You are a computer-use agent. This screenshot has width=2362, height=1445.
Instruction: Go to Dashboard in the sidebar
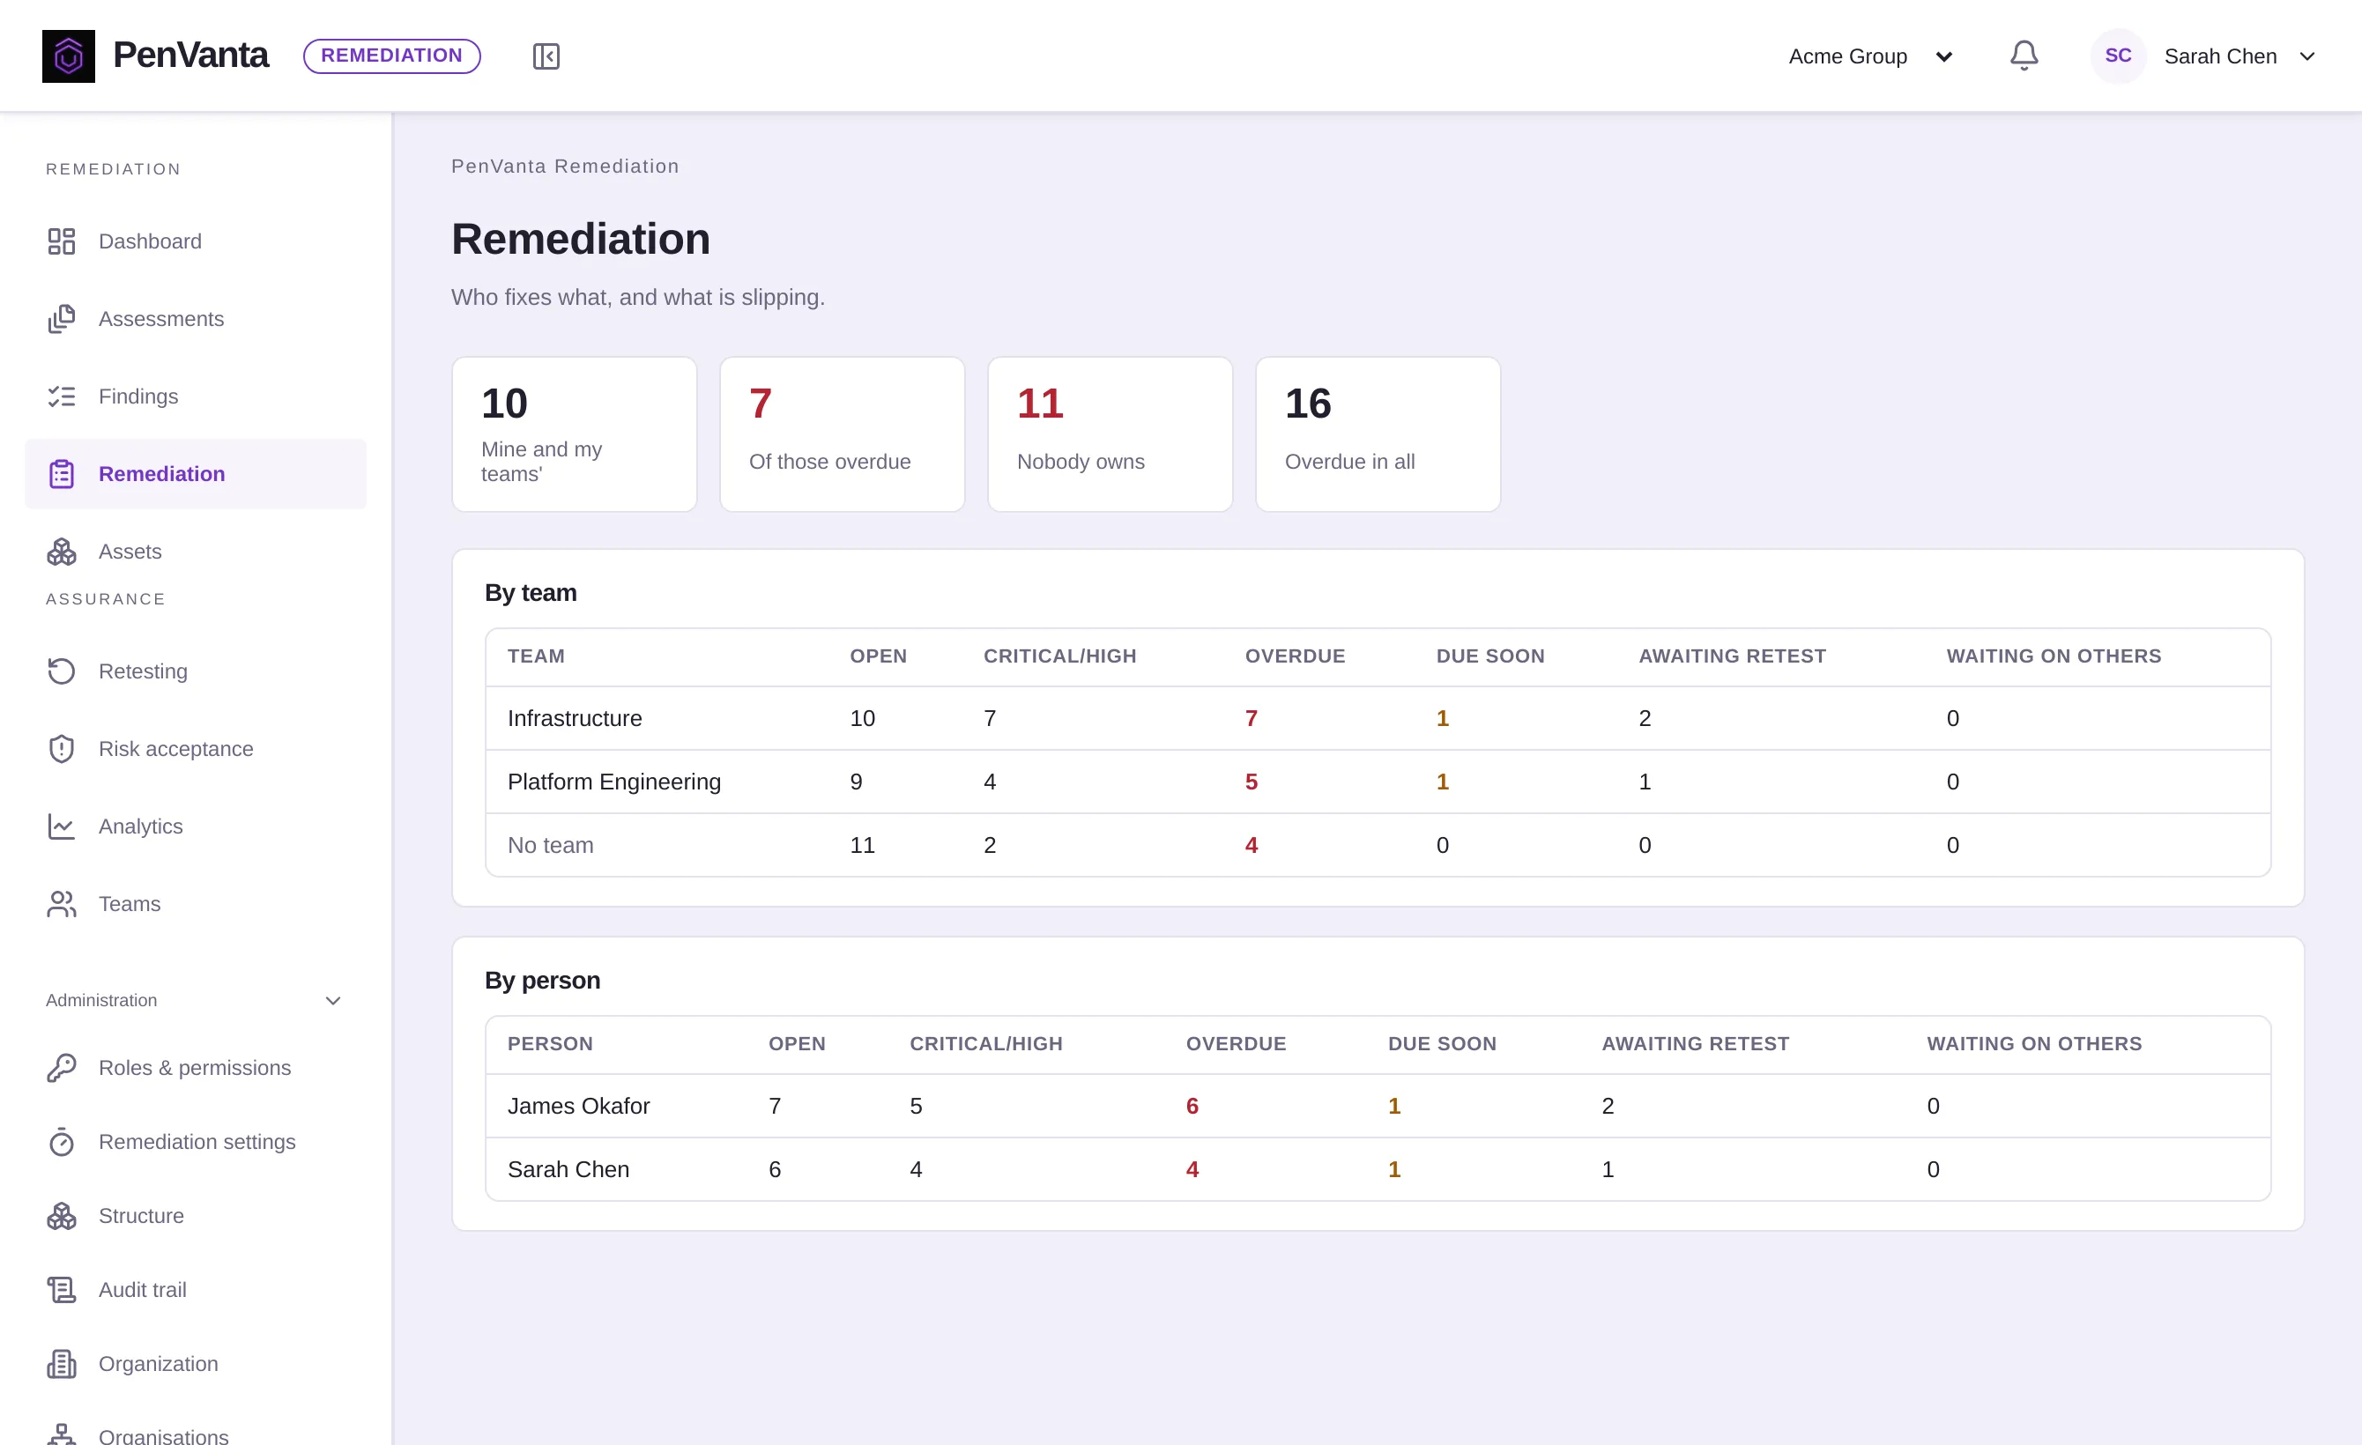(x=196, y=241)
